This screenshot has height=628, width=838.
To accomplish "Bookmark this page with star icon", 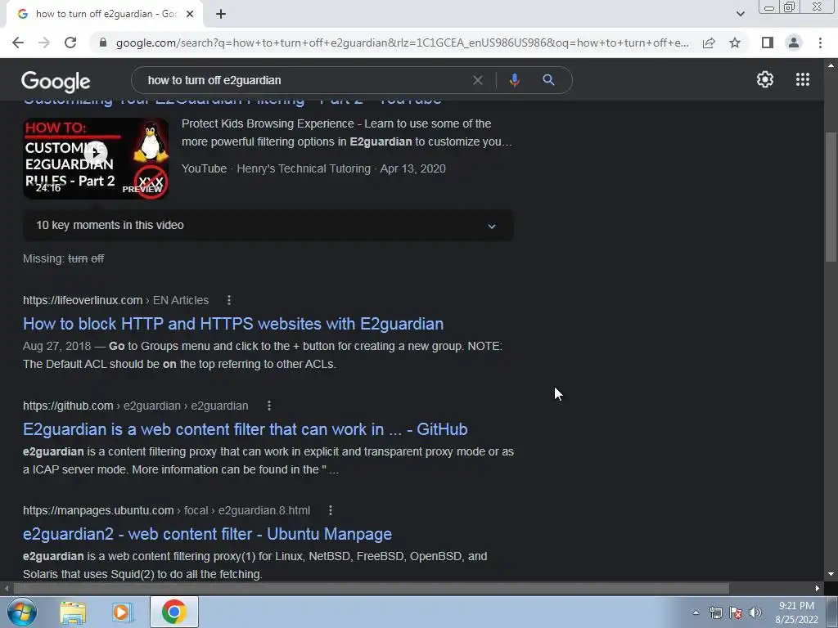I will point(735,43).
